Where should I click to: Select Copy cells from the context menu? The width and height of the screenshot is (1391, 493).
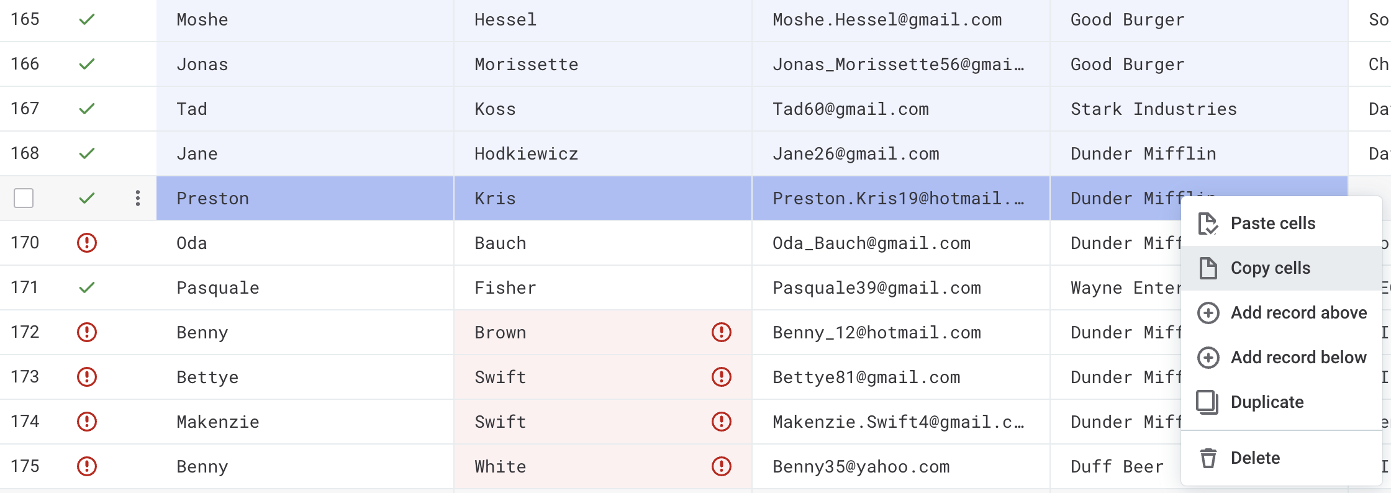pyautogui.click(x=1271, y=268)
